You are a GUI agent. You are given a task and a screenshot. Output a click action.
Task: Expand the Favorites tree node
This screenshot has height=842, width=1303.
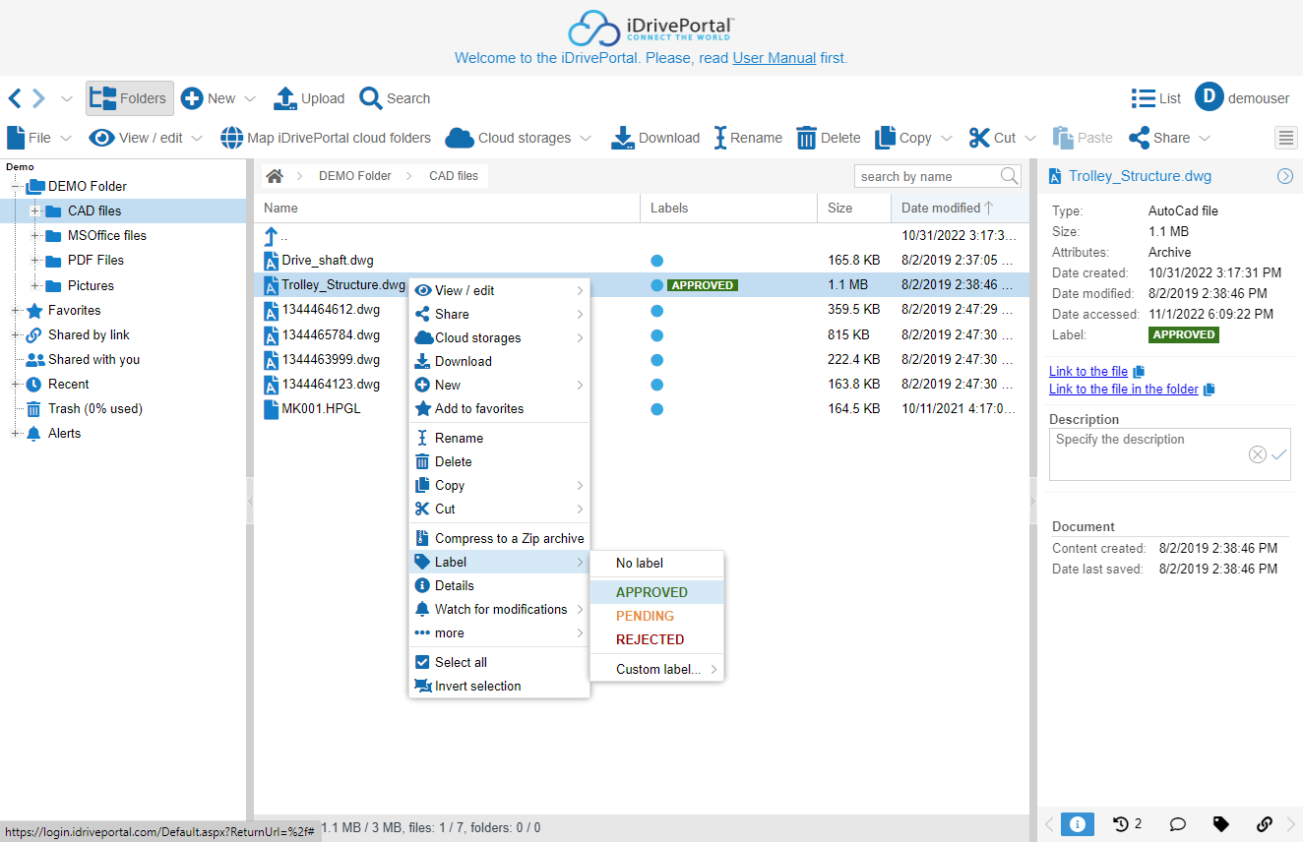[16, 311]
